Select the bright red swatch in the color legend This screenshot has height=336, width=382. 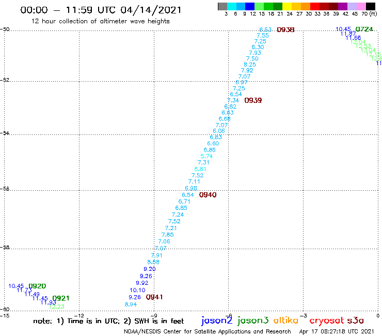click(x=315, y=6)
